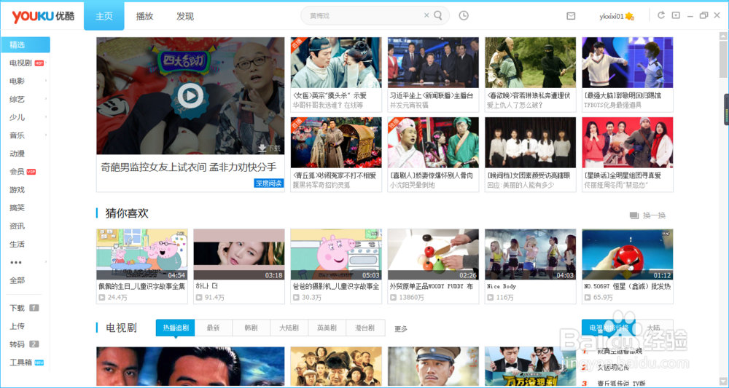The width and height of the screenshot is (729, 388).
Task: Click the 下载 download icon on the featured video
Action: coord(270,148)
